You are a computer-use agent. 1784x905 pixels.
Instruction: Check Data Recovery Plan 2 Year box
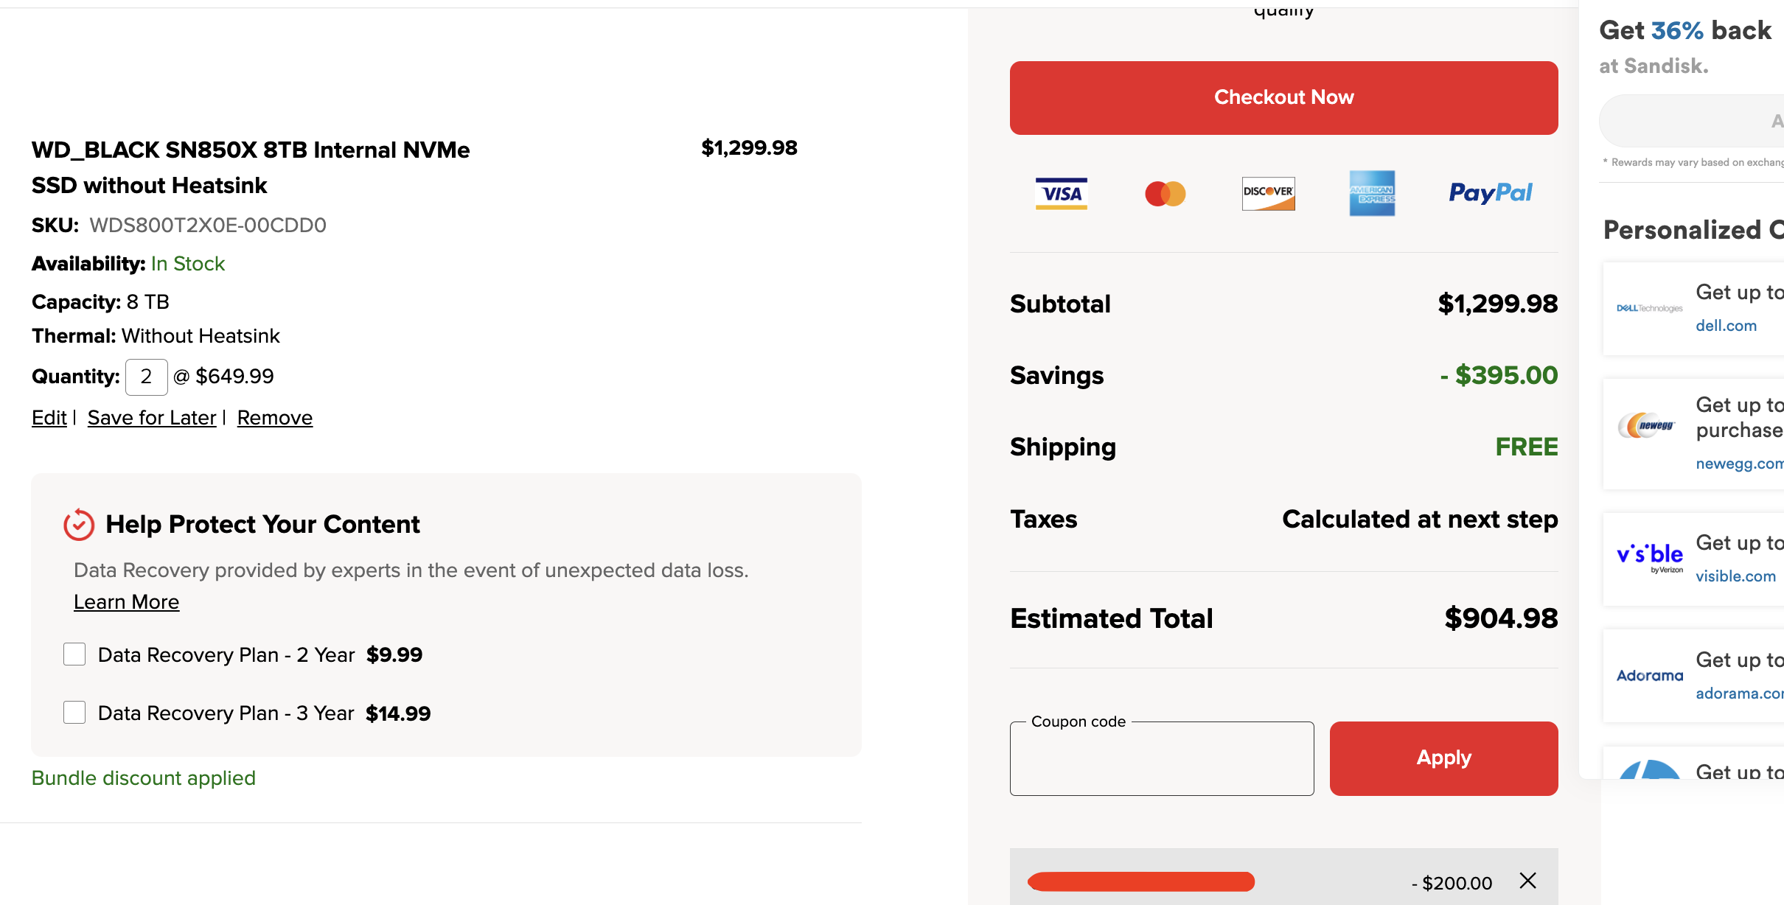74,654
